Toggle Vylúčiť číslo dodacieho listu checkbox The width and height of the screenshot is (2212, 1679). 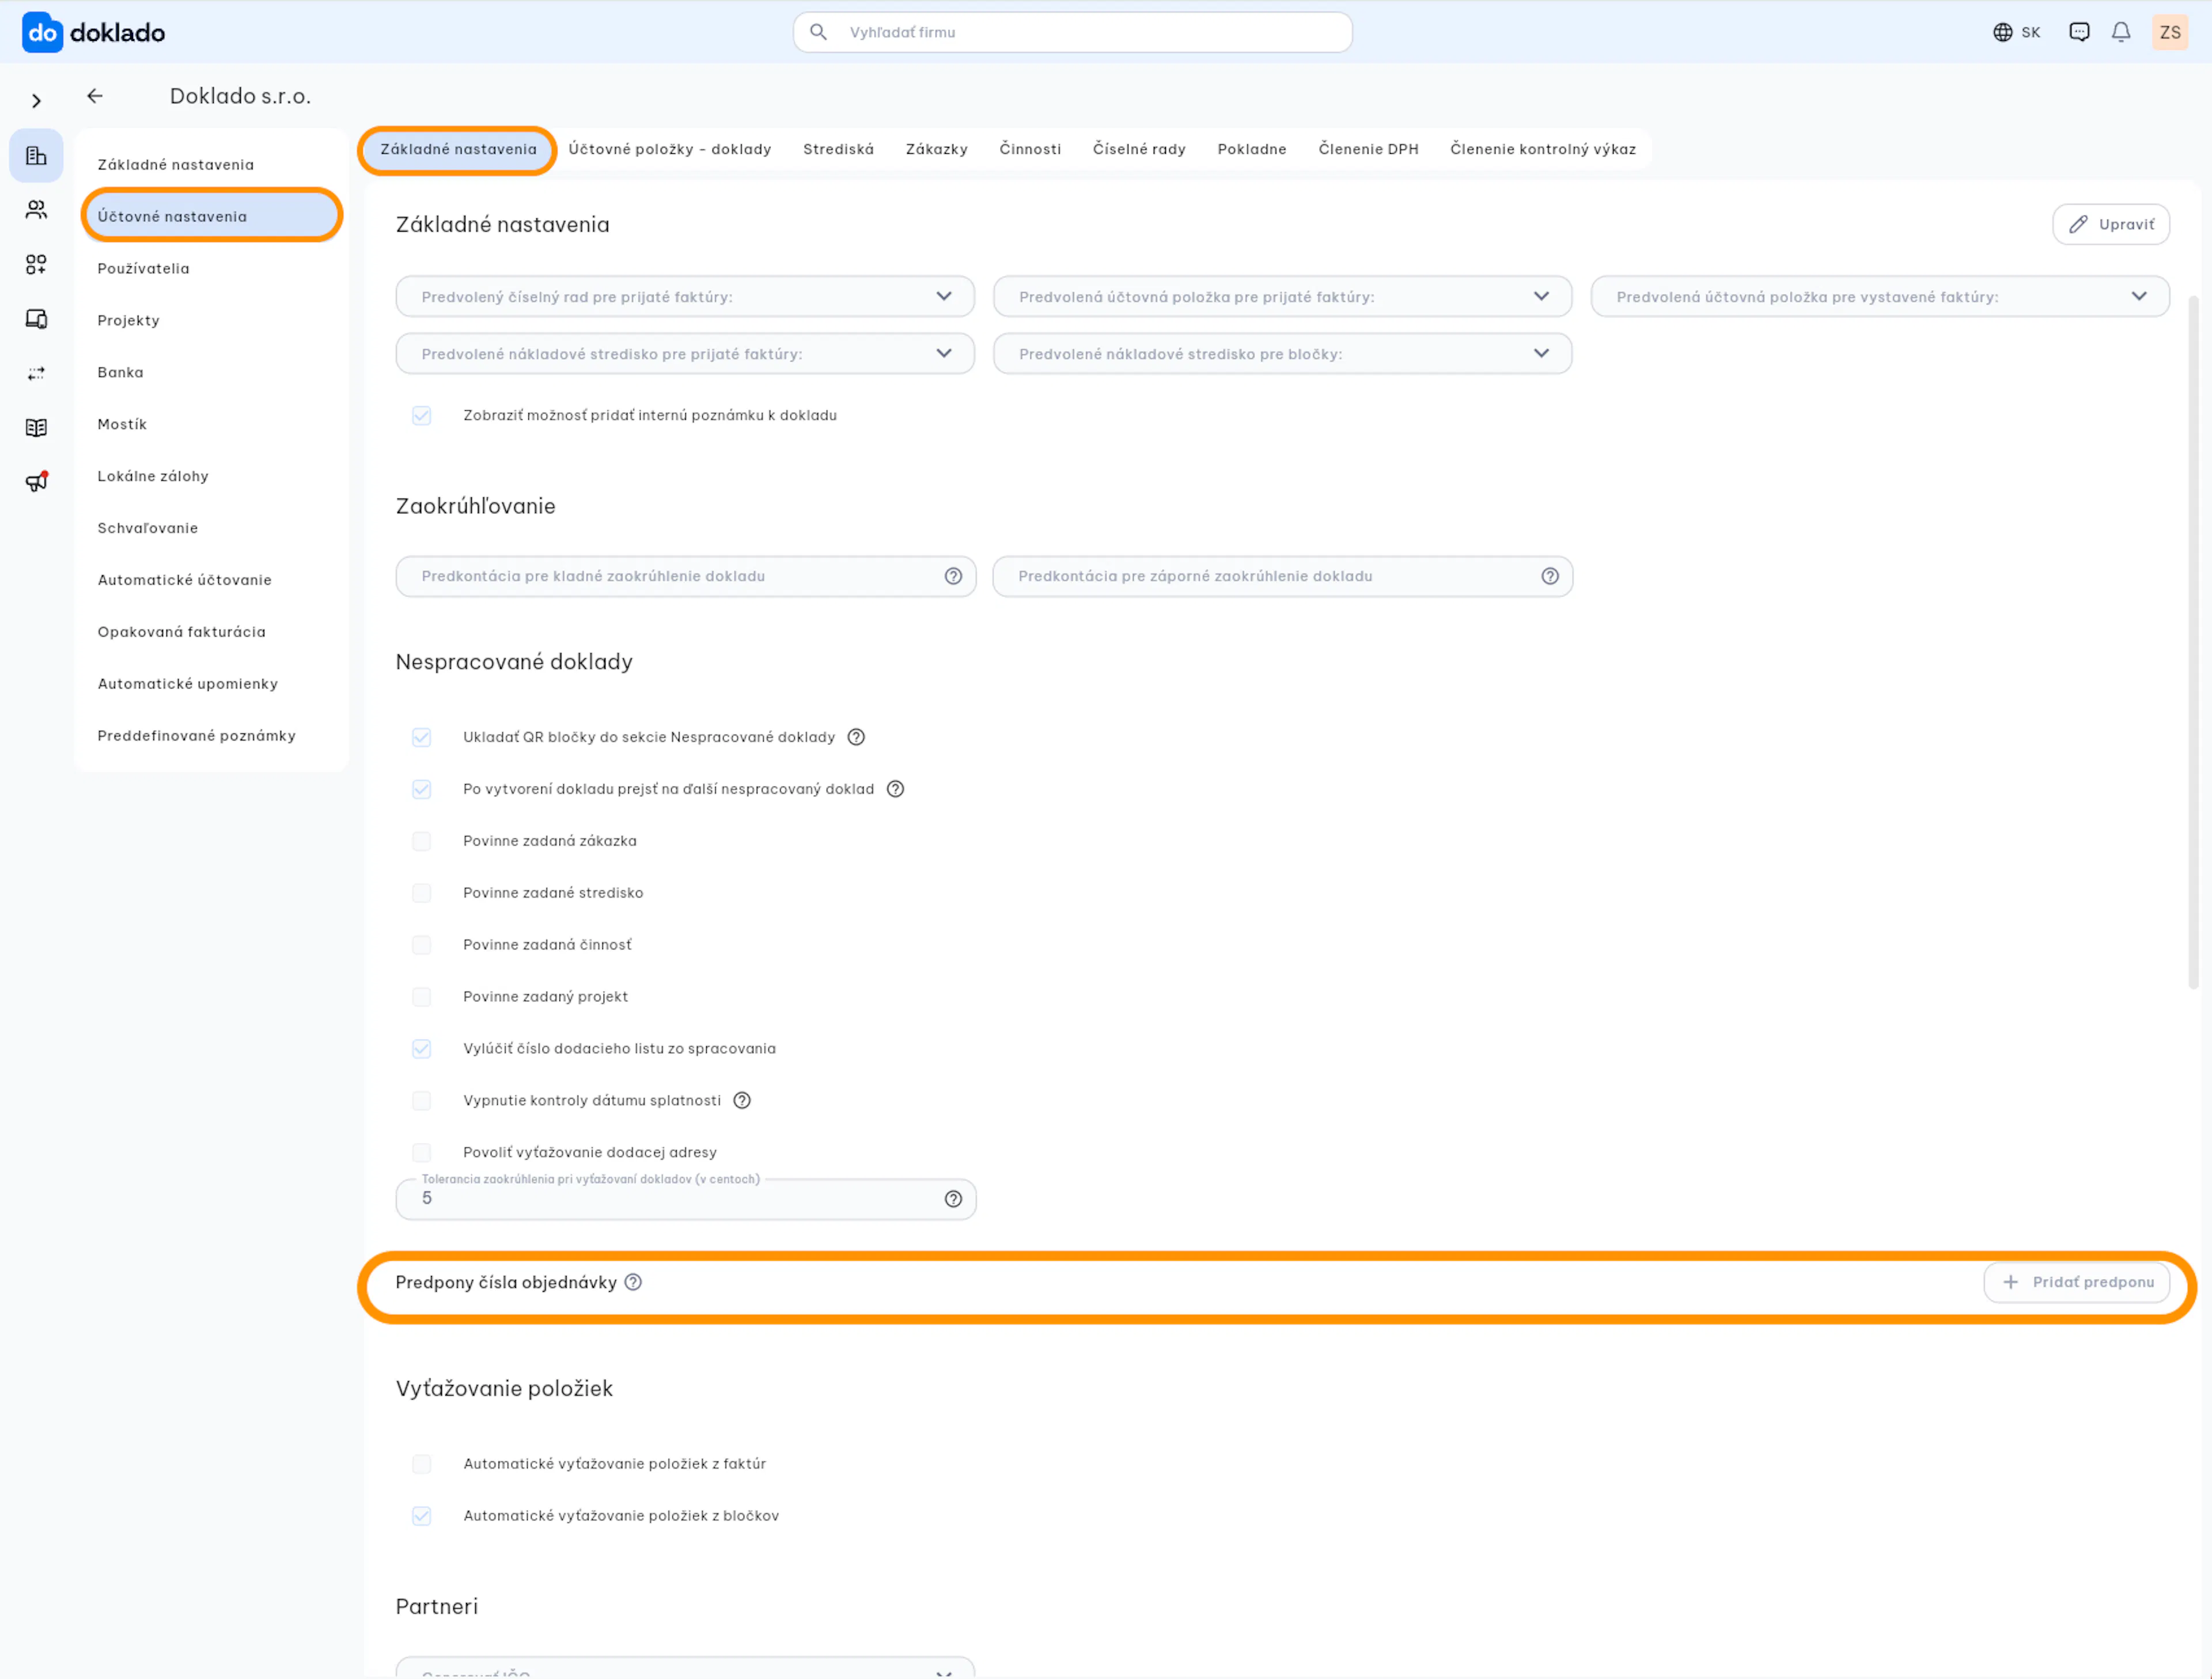tap(422, 1049)
